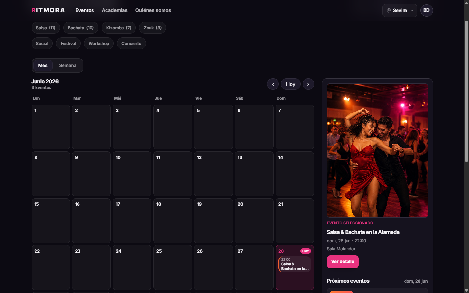Viewport: 469px width, 293px height.
Task: Open the 22:00 Salsa & Bachata calendar event
Action: point(295,264)
